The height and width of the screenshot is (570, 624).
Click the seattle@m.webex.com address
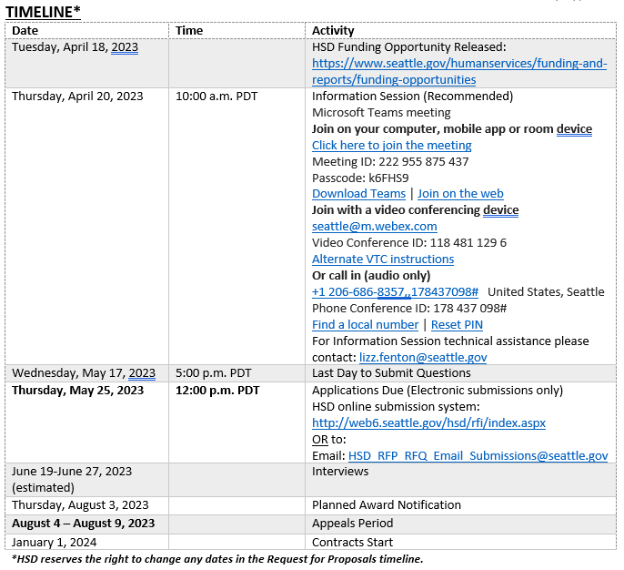tap(374, 227)
